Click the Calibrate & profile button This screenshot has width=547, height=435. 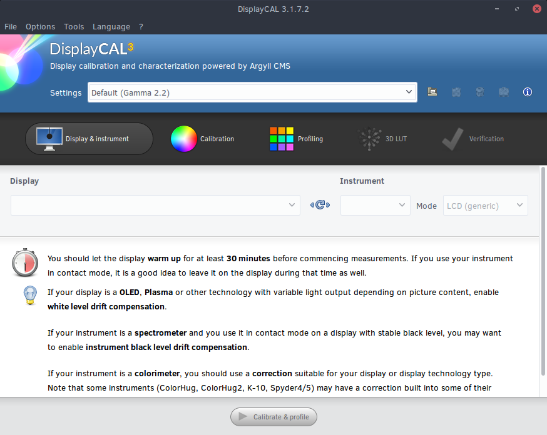coord(273,416)
